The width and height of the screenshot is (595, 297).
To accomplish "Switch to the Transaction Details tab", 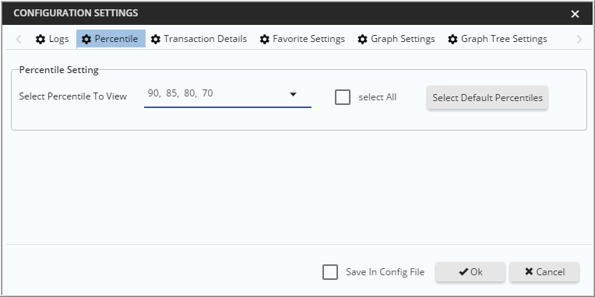I will (199, 39).
